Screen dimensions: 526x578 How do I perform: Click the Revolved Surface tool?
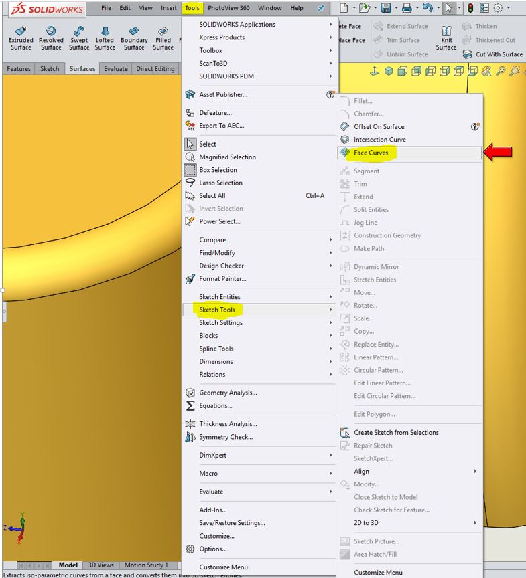51,39
